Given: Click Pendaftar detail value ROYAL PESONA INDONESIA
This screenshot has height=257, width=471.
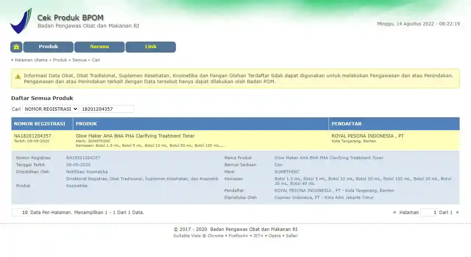Looking at the screenshot, I should pos(334,190).
